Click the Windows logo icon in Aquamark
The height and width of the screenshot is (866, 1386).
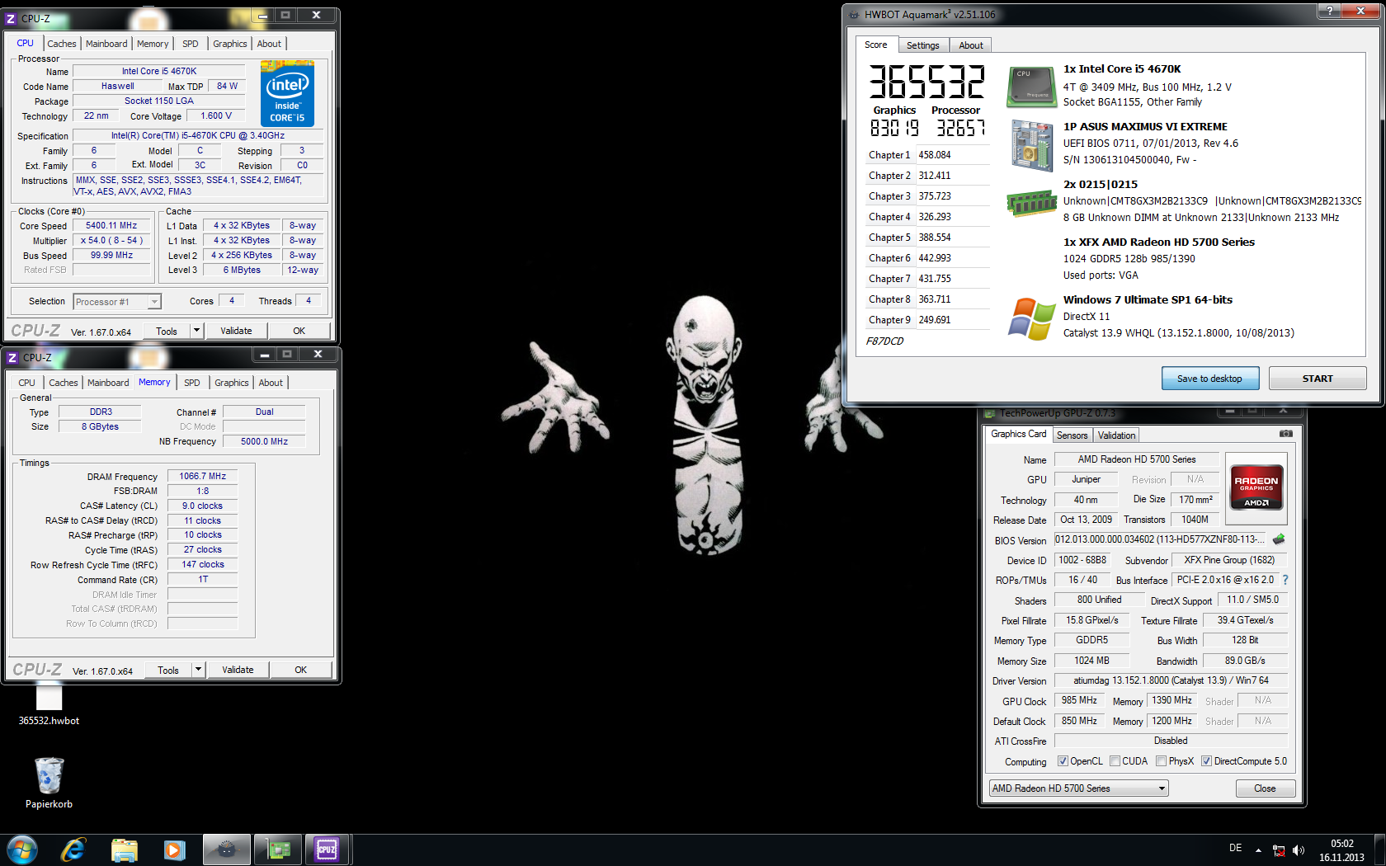(x=1031, y=318)
